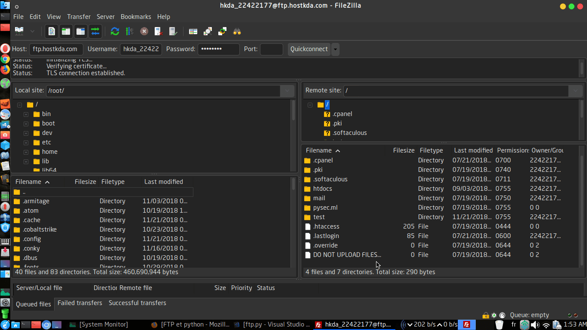Expand the etc folder in local tree
Screen dimensions: 587x330
tap(26, 143)
